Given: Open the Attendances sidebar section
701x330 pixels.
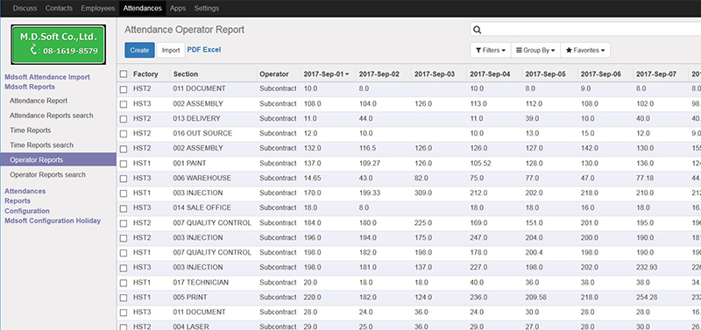Looking at the screenshot, I should coord(25,191).
